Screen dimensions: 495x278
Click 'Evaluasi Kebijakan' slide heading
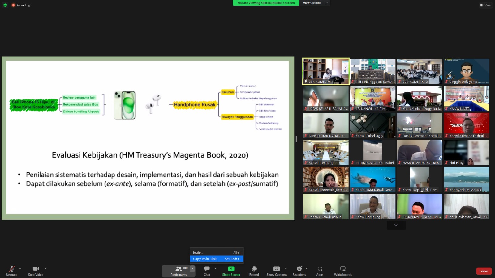[x=150, y=155]
